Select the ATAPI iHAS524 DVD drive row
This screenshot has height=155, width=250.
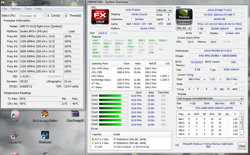point(131,147)
